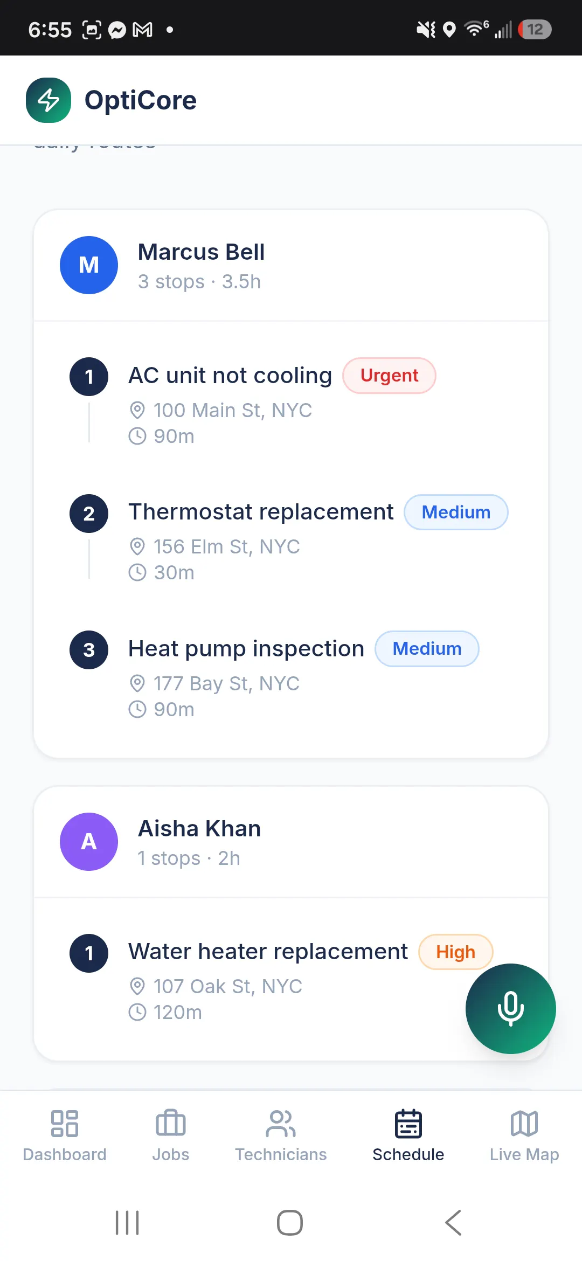Open Android recent apps button
Screen dimensions: 582x1261
pos(127,1222)
